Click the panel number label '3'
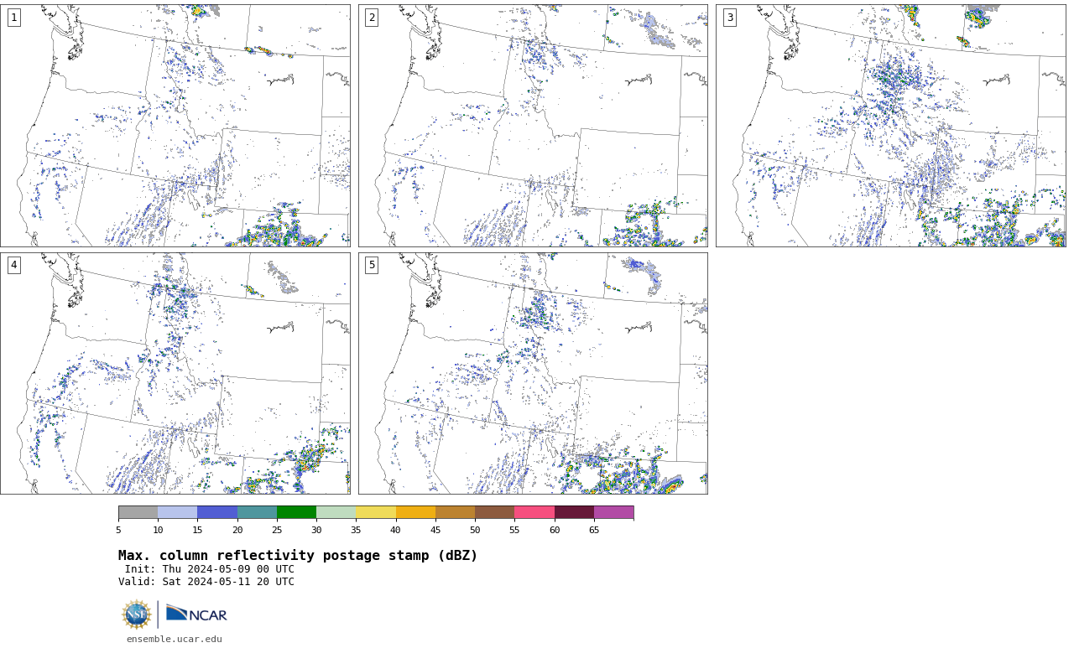 pyautogui.click(x=730, y=18)
